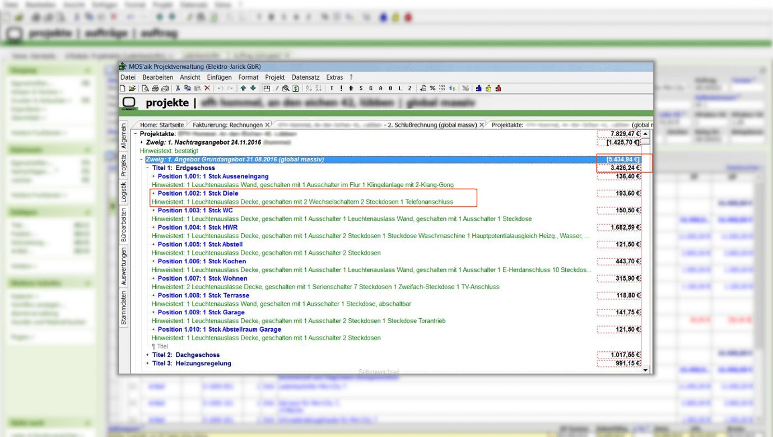Click the magnifier search icon in toolbar
This screenshot has width=773, height=437.
point(286,89)
